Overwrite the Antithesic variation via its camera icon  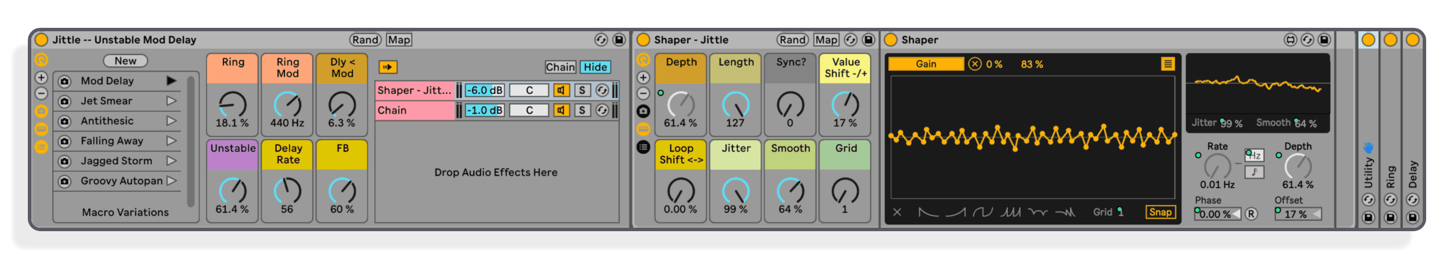click(65, 121)
